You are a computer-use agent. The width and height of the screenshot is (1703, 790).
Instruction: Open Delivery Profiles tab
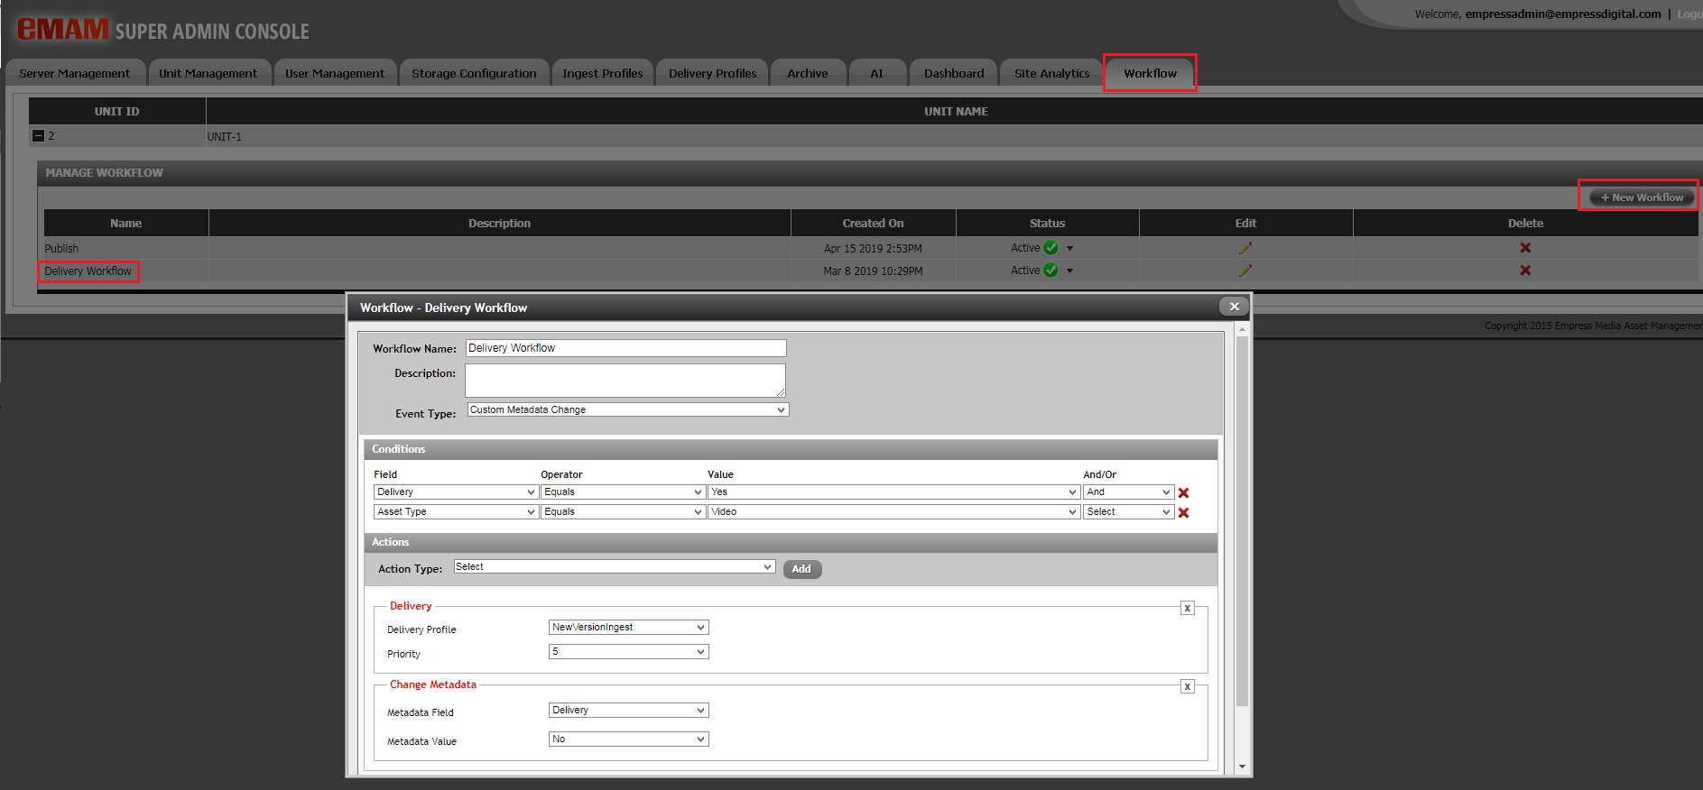tap(712, 73)
